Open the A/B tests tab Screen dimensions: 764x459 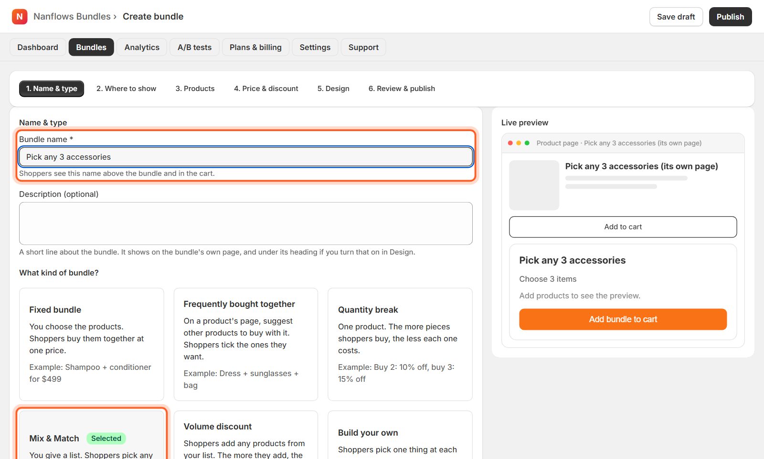point(194,47)
